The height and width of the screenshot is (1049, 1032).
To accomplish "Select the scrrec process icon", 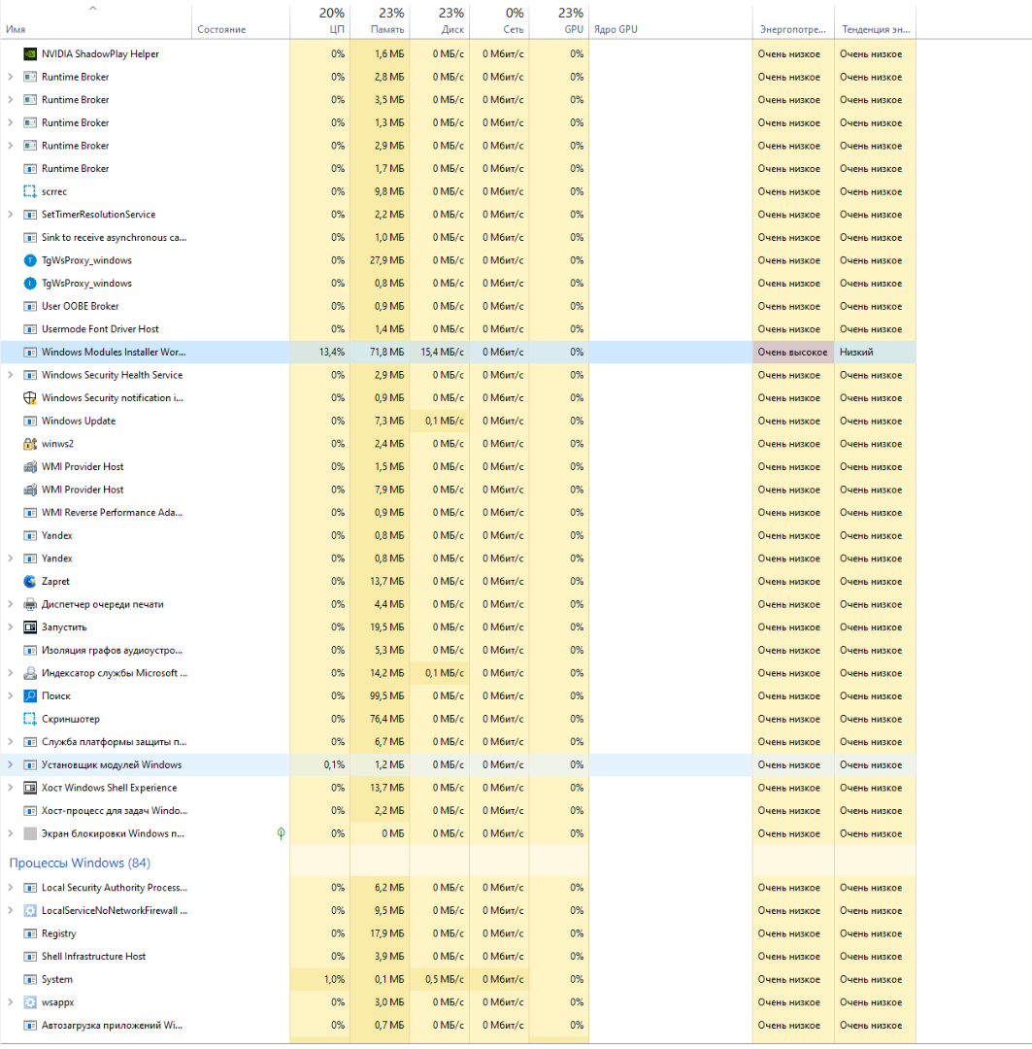I will tap(29, 192).
